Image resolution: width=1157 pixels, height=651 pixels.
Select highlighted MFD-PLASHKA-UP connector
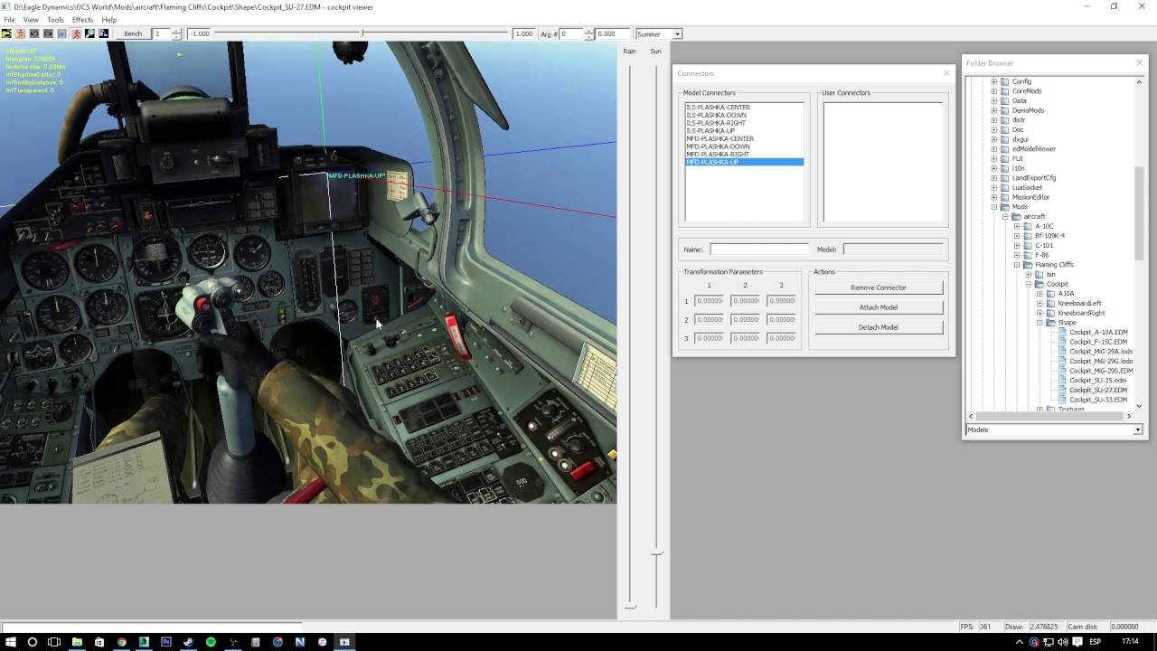pos(744,162)
